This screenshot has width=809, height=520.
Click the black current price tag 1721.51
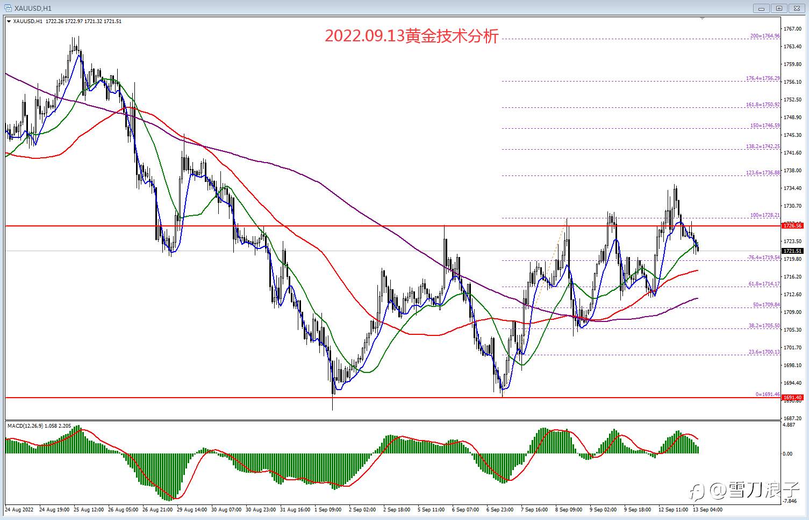(793, 251)
